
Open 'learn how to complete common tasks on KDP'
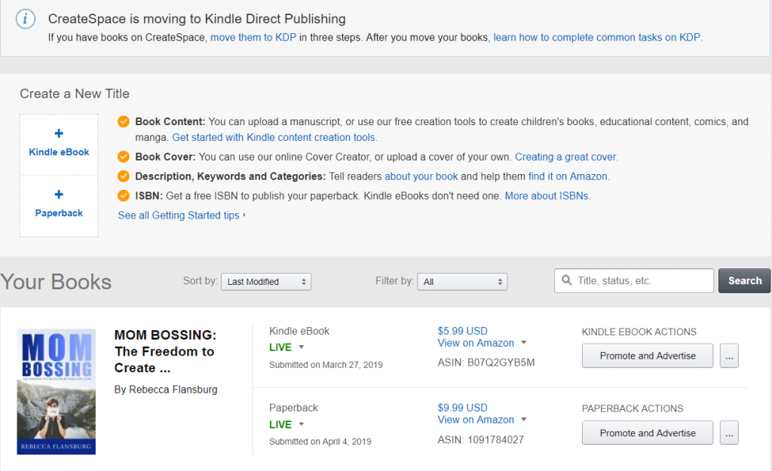(597, 38)
